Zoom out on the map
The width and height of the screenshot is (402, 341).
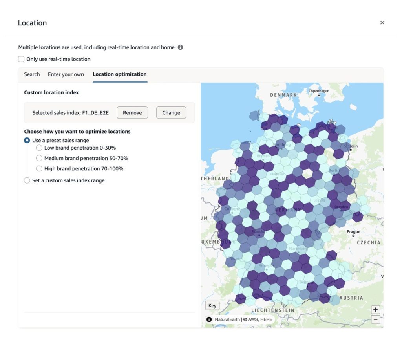point(375,319)
